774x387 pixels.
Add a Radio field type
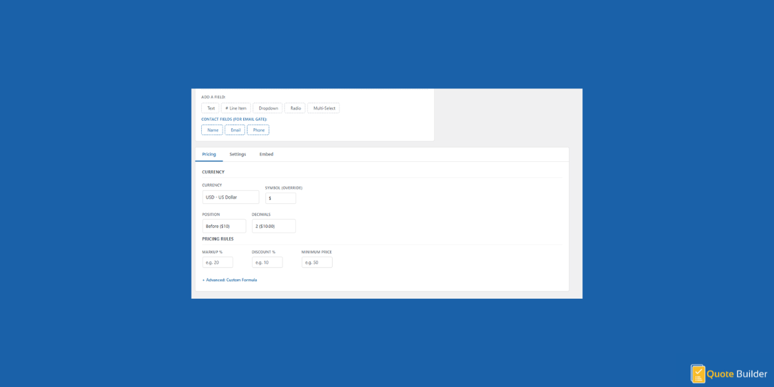click(295, 108)
